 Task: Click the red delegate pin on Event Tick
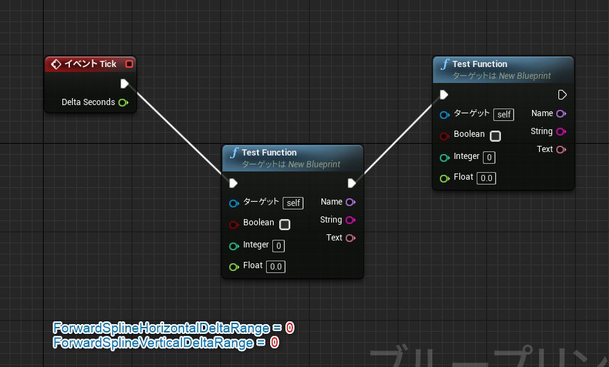click(x=130, y=64)
